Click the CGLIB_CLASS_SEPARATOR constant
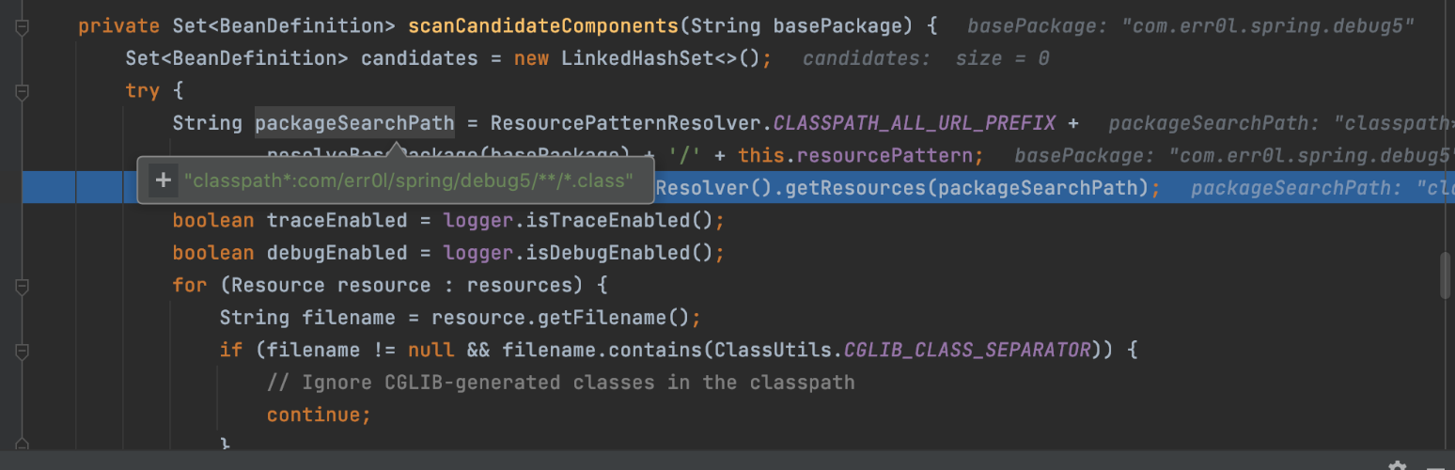1455x470 pixels. point(967,351)
